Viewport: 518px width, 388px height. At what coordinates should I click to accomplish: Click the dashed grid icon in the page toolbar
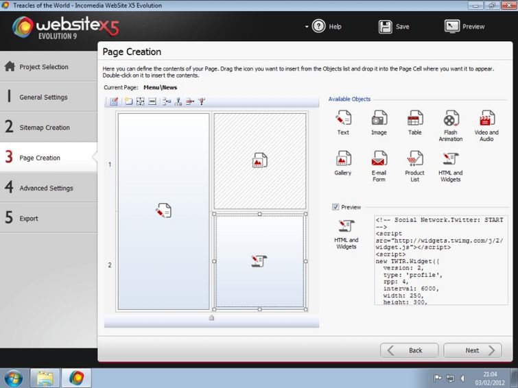pos(141,101)
